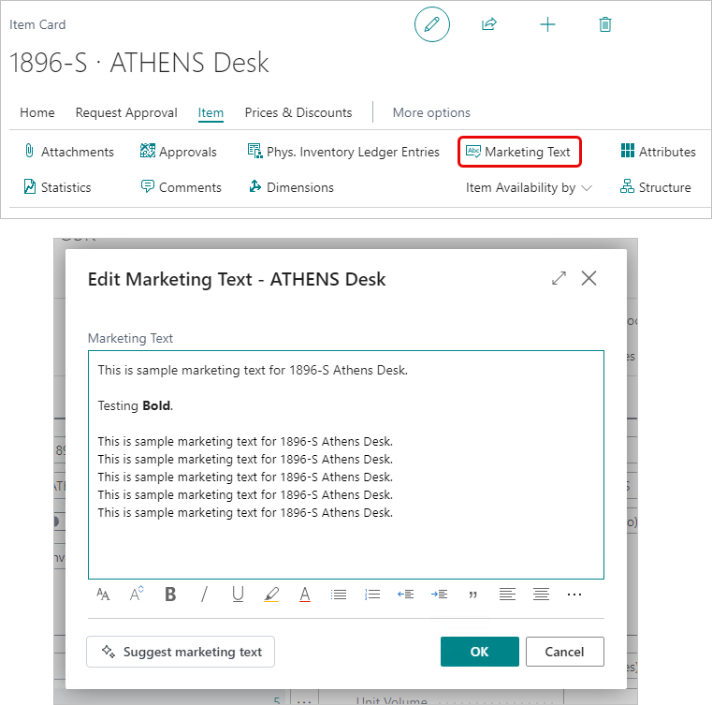Image resolution: width=712 pixels, height=705 pixels.
Task: Center align text
Action: point(541,595)
